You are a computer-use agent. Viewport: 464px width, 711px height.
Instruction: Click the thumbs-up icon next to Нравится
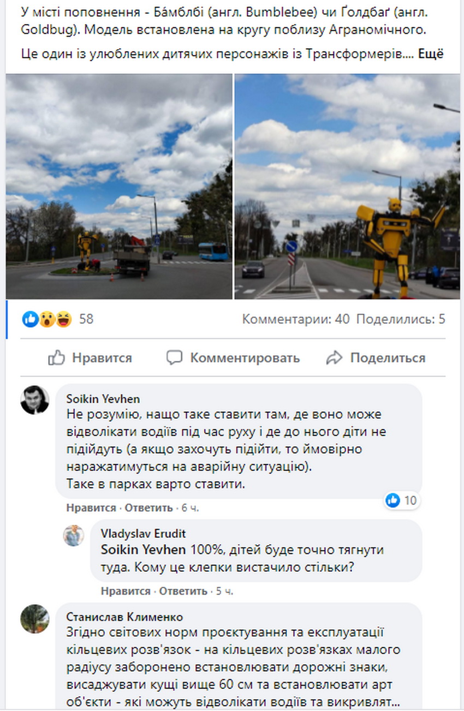[57, 358]
